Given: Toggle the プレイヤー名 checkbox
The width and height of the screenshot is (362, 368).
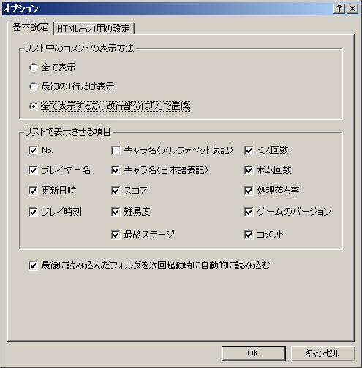Looking at the screenshot, I should pos(33,170).
